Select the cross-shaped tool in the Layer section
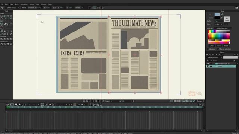Viewport: 239px width, 134px height. [x=5, y=31]
